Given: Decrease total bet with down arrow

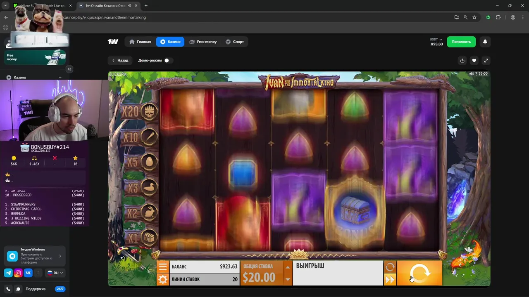Looking at the screenshot, I should coord(288,279).
